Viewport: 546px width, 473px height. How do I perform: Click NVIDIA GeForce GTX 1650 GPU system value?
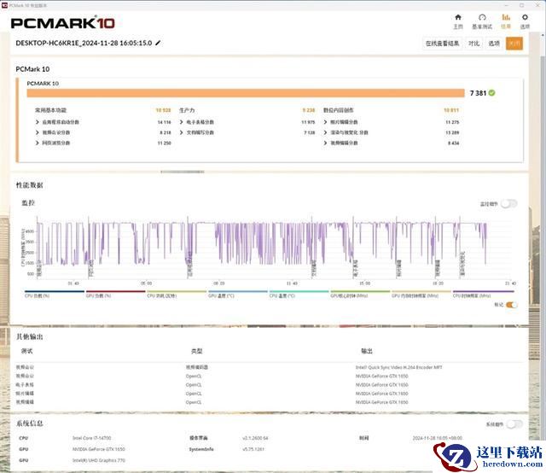pyautogui.click(x=99, y=449)
